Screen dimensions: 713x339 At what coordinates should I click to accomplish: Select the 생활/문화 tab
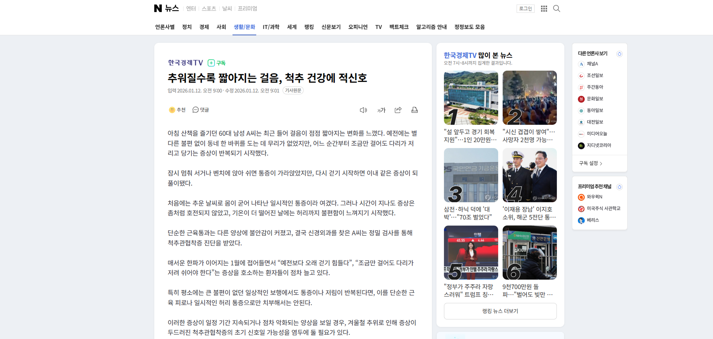tap(244, 27)
